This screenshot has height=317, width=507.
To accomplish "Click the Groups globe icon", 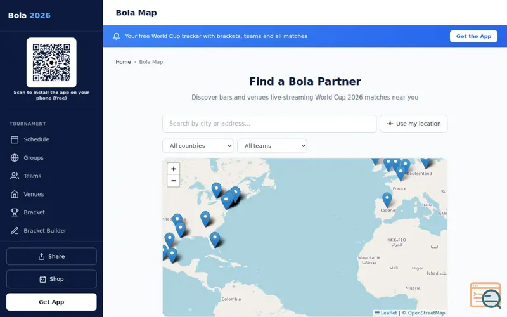I will tap(15, 157).
